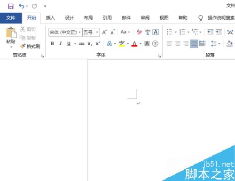This screenshot has width=235, height=181.
Task: Click the enclosed characters (circled 字) icon
Action: coord(155,43)
